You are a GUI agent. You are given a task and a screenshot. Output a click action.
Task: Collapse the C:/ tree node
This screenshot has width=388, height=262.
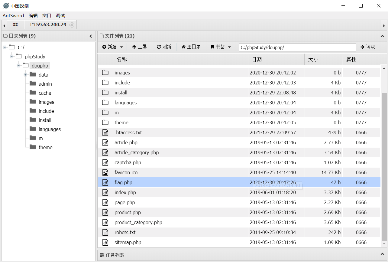(5, 47)
